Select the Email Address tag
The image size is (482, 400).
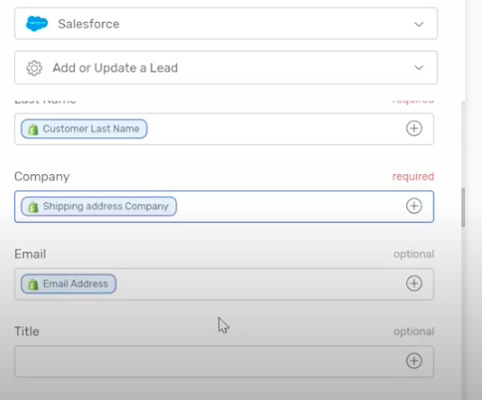pos(69,284)
